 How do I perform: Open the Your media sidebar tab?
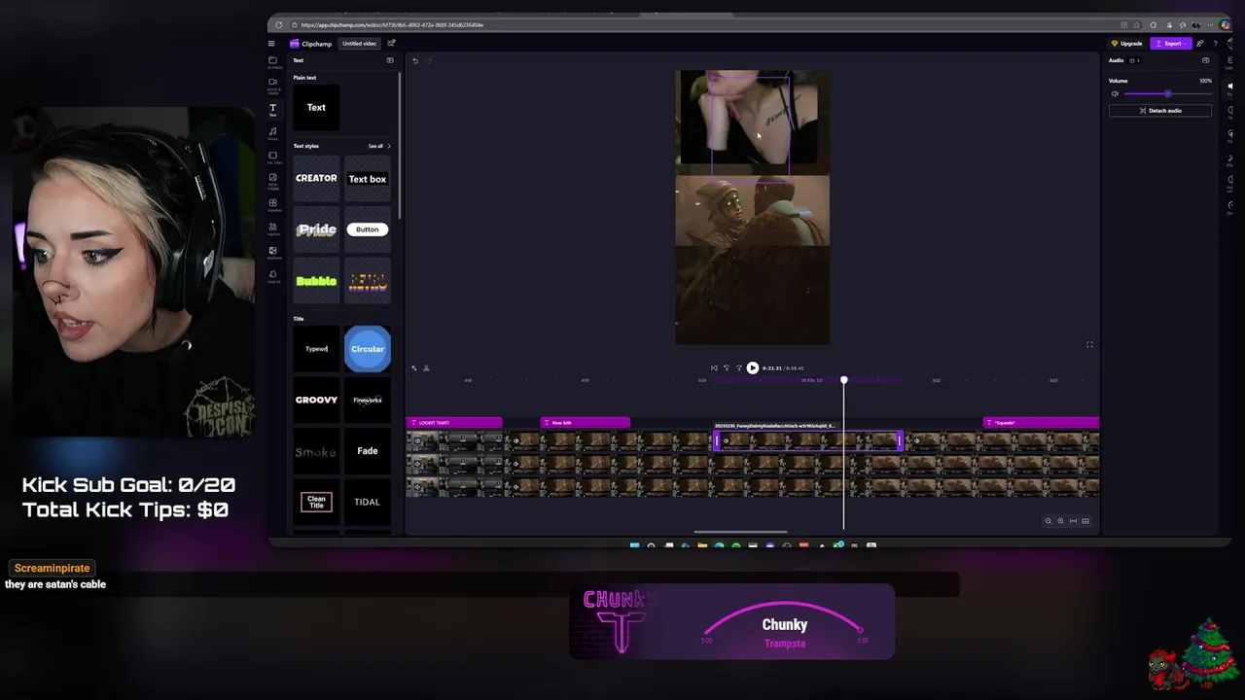click(273, 62)
